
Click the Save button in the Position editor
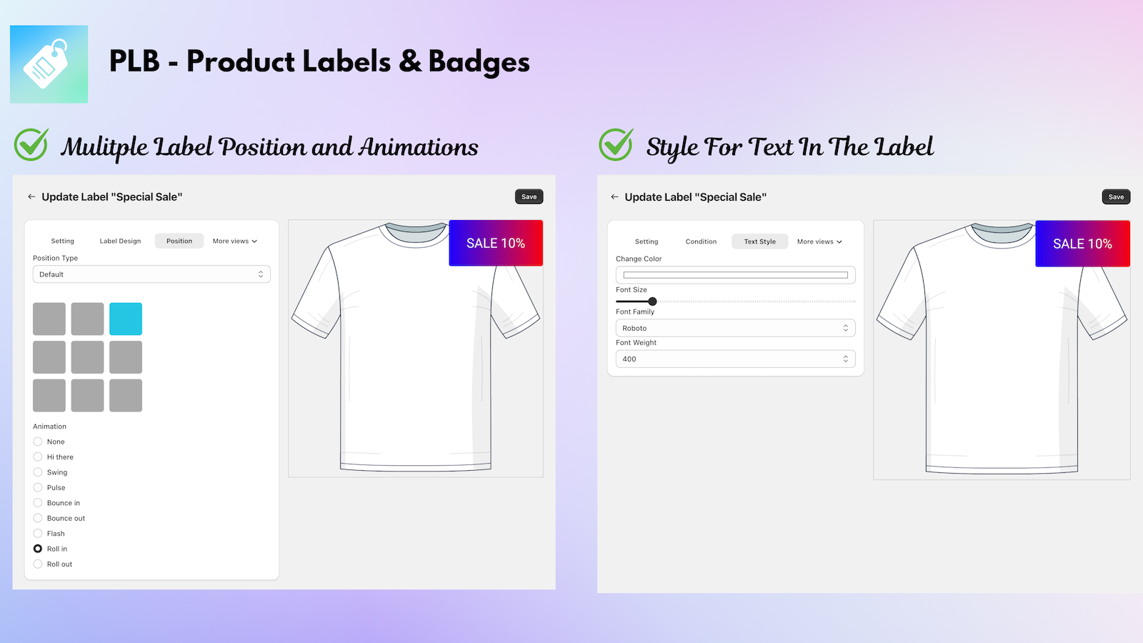click(x=529, y=196)
